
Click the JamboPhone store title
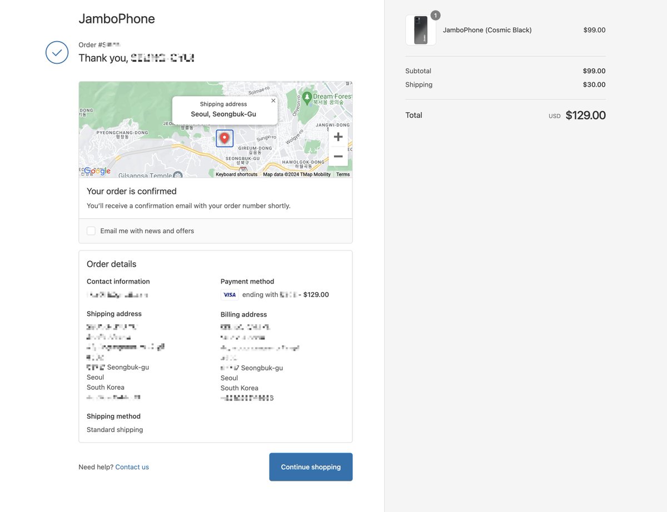(117, 19)
